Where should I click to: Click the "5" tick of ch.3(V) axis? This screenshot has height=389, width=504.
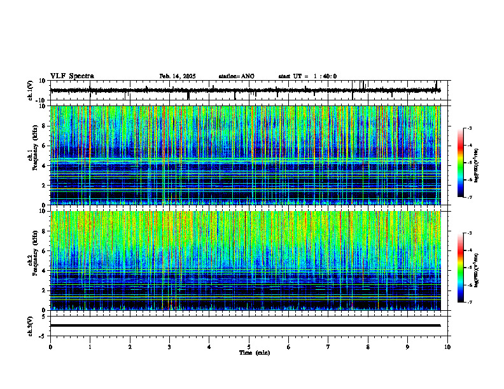[x=44, y=317]
